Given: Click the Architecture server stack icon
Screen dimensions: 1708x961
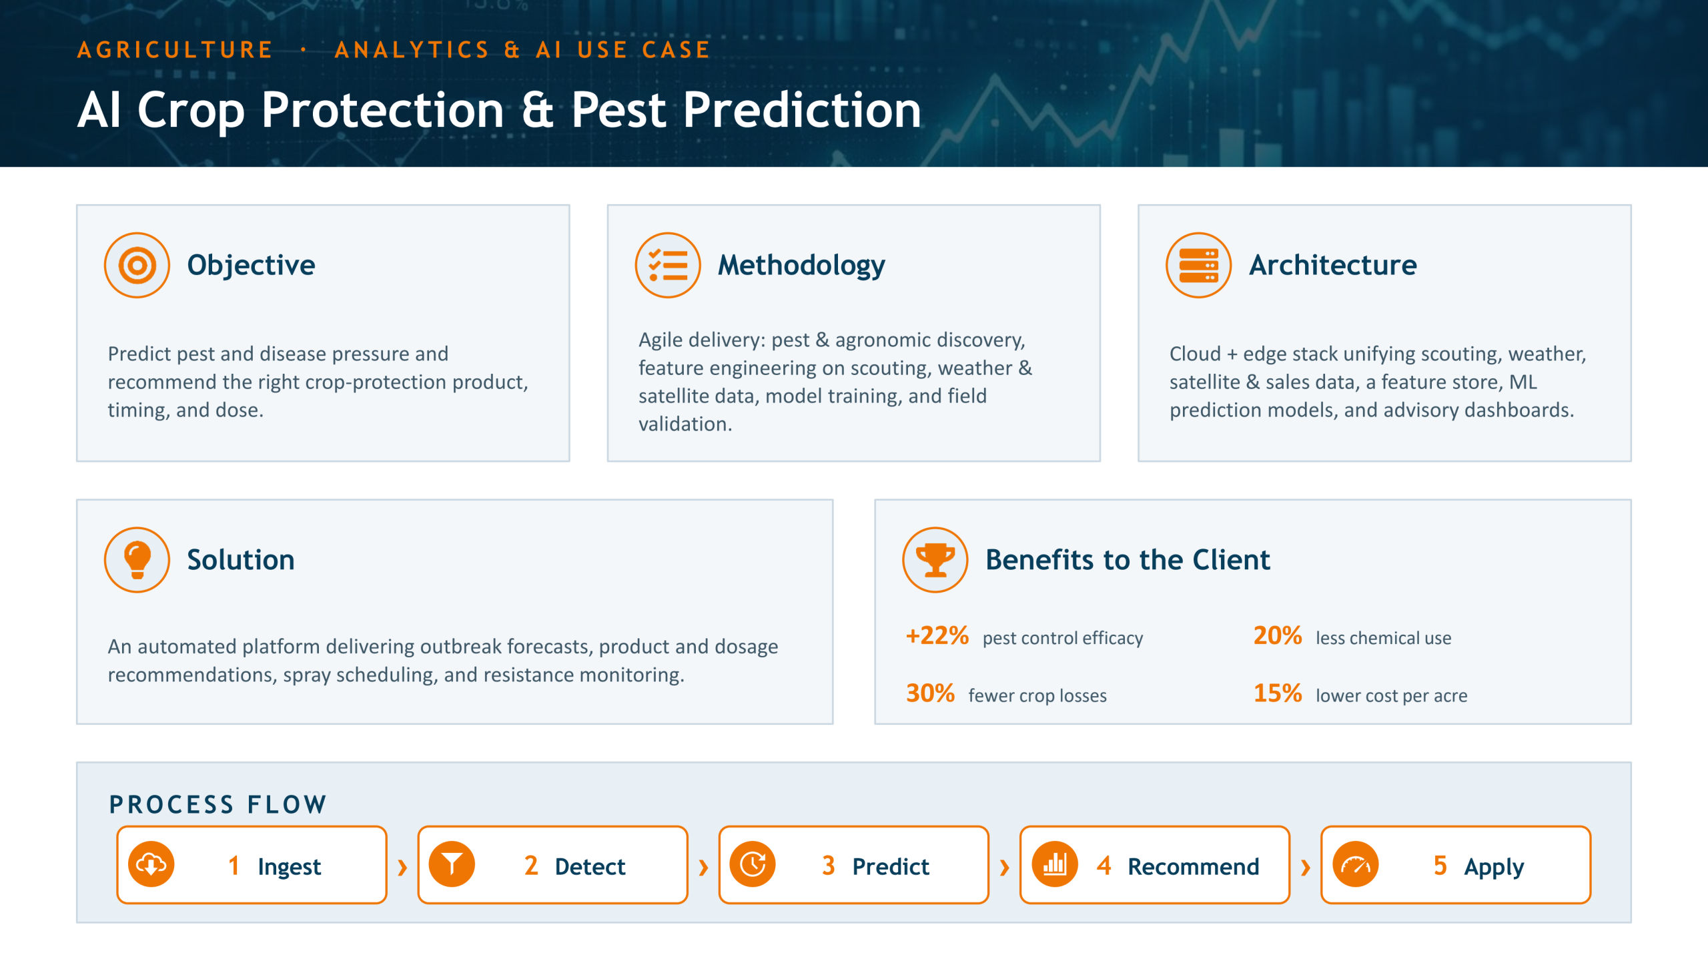Looking at the screenshot, I should coord(1198,265).
